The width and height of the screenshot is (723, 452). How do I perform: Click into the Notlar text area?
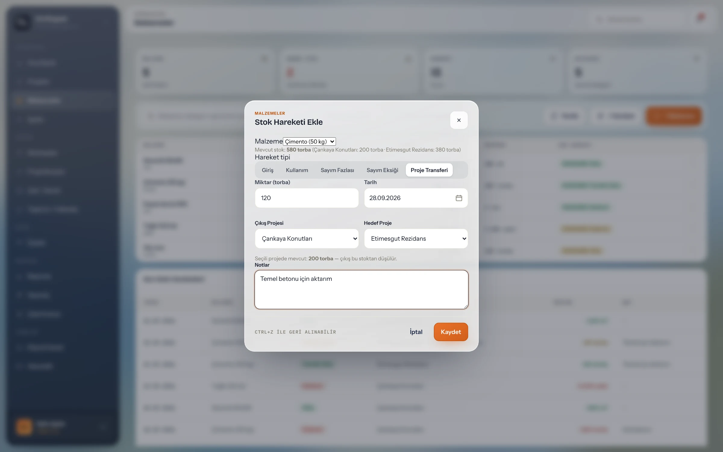point(361,290)
